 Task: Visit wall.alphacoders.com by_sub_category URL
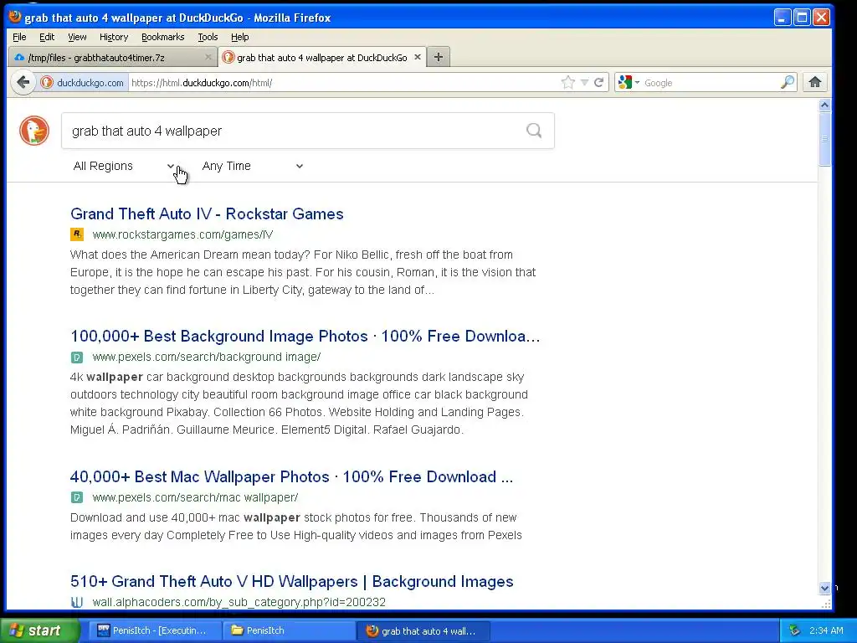coord(239,602)
